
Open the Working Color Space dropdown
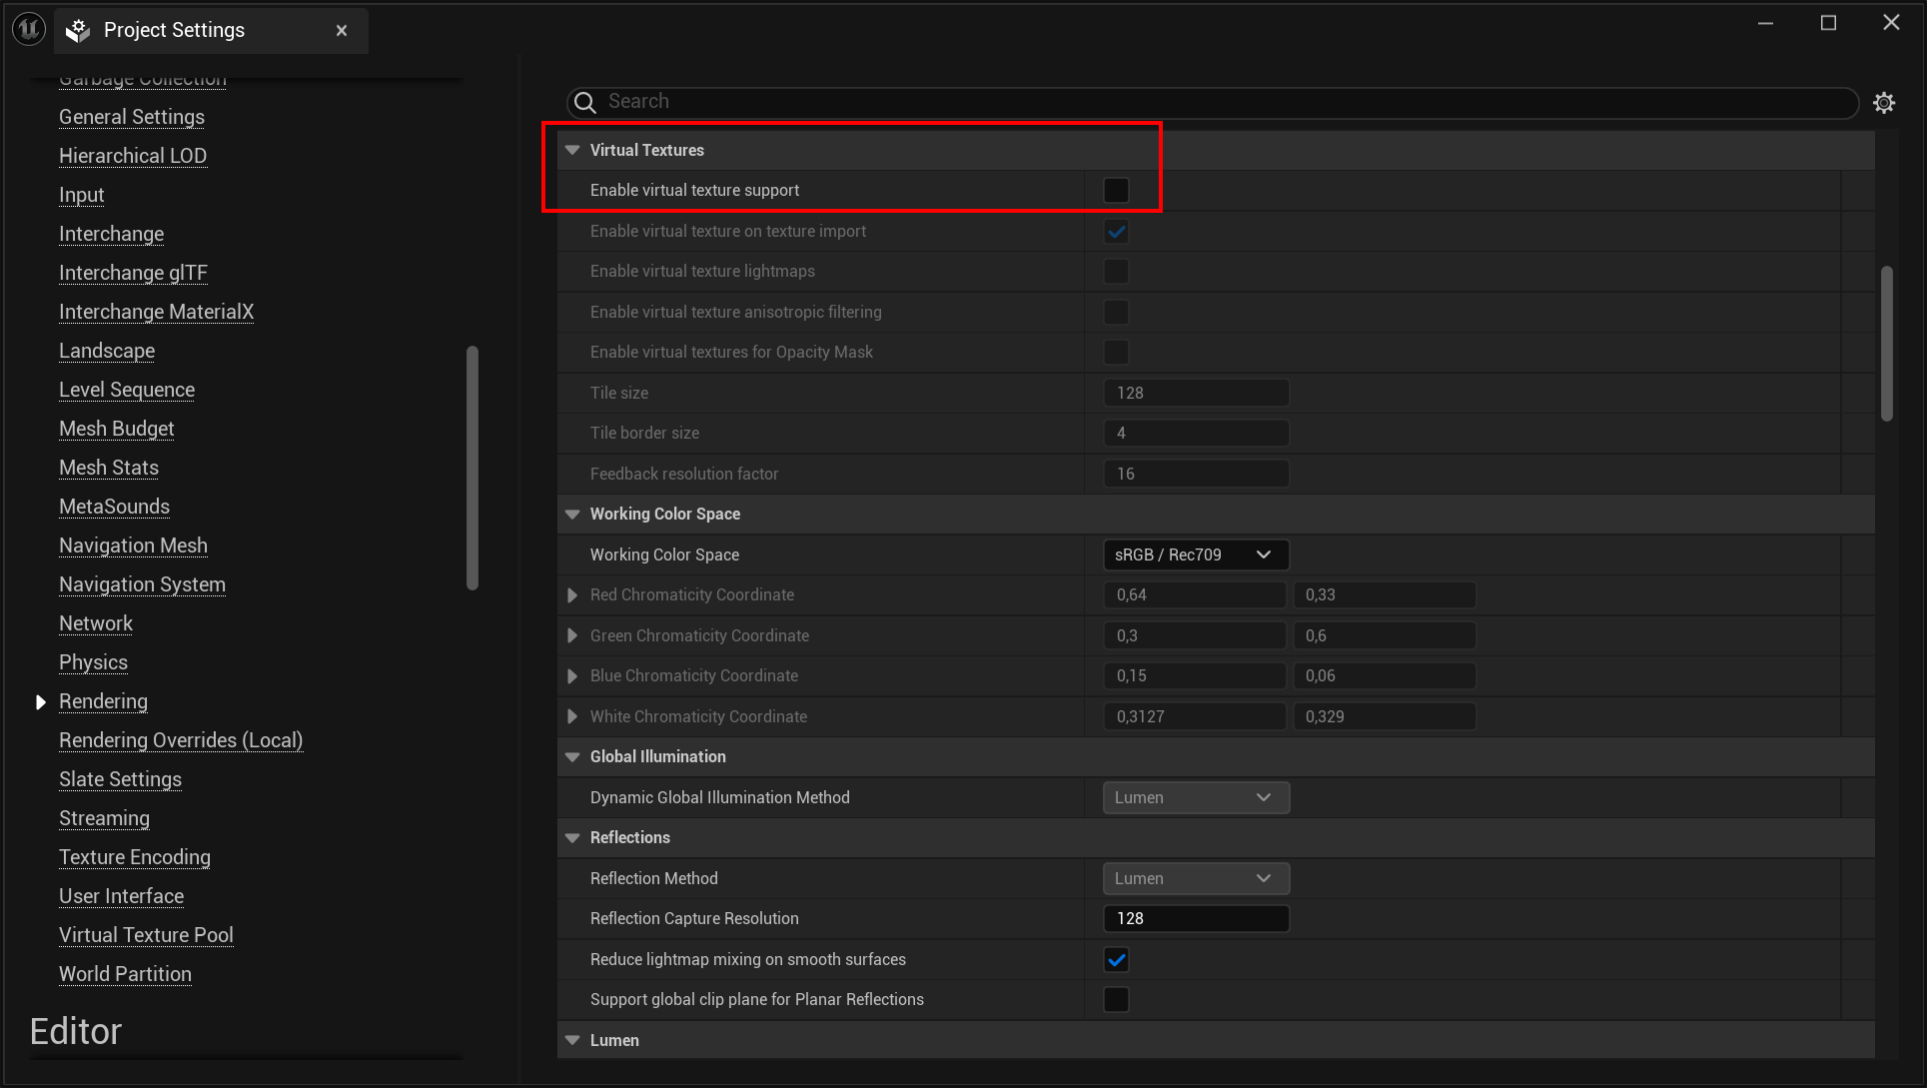[x=1195, y=554]
